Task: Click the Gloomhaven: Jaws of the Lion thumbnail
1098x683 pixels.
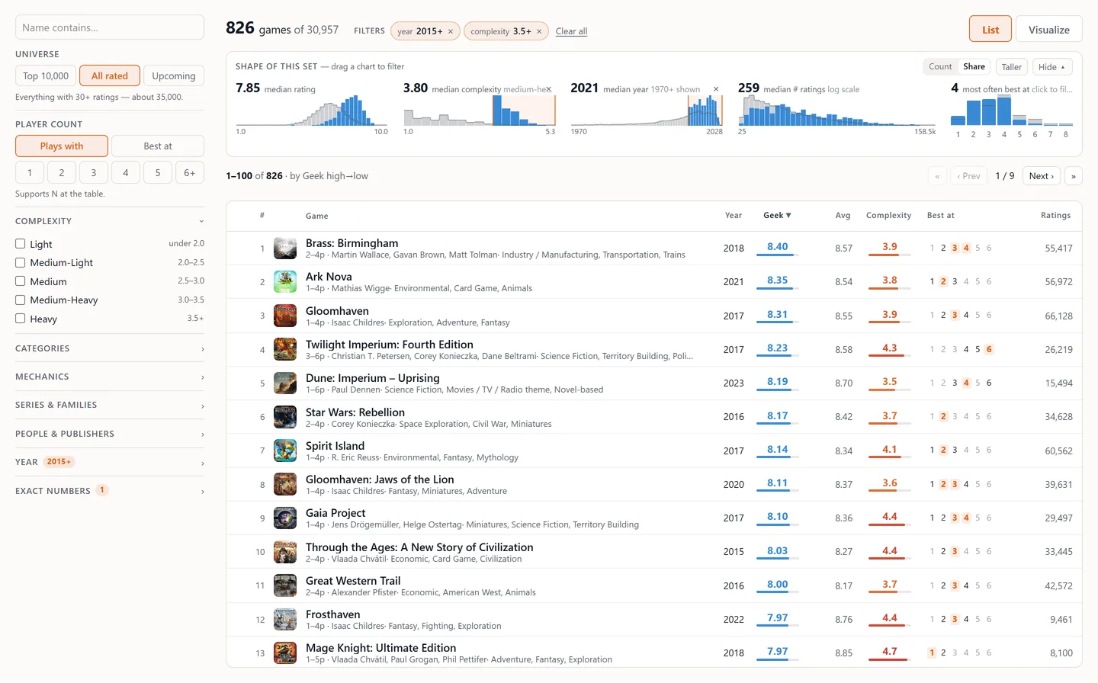Action: coord(285,484)
